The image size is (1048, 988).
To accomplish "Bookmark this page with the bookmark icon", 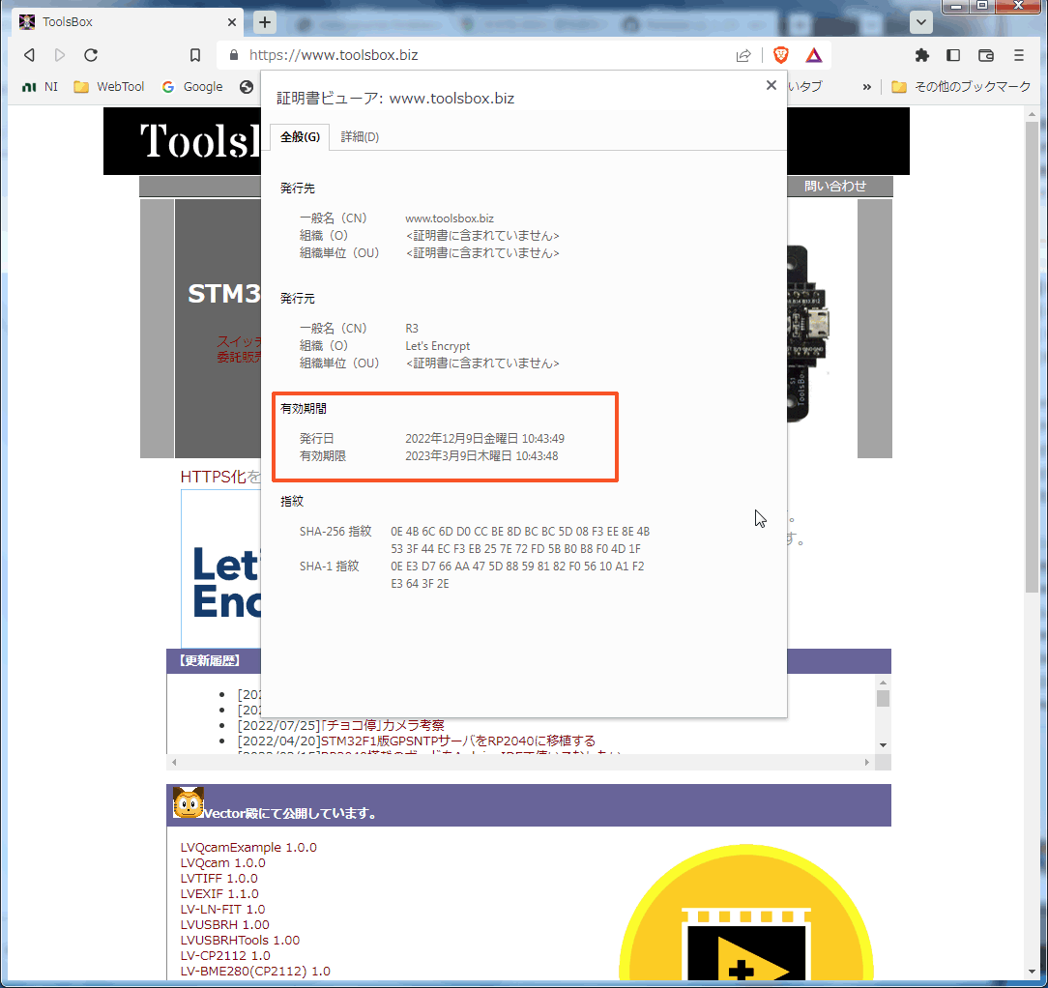I will (x=195, y=55).
